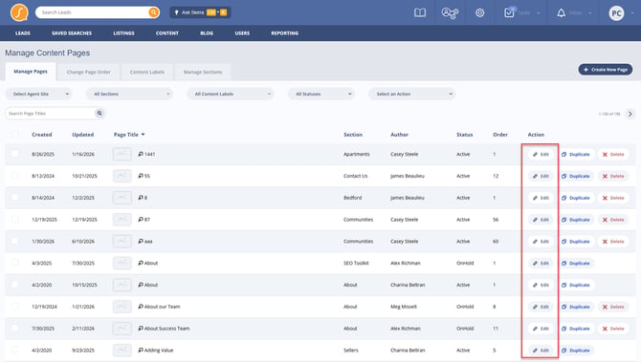Edit the Adding Value page
This screenshot has height=362, width=641.
click(x=541, y=351)
